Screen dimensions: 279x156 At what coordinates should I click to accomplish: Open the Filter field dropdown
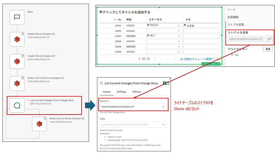163,124
